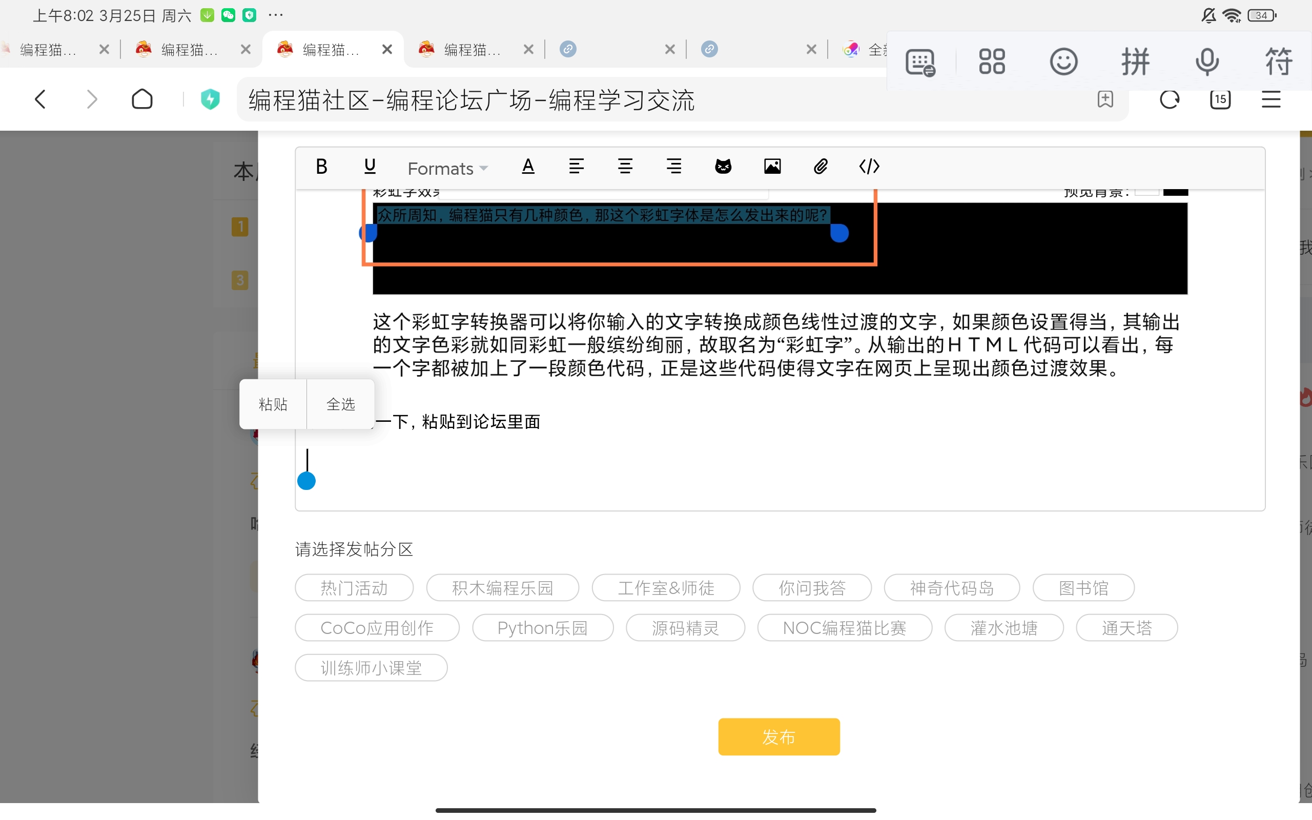This screenshot has width=1312, height=820.
Task: Click the paragraph starting 这个彩虹字转换器
Action: coord(776,345)
